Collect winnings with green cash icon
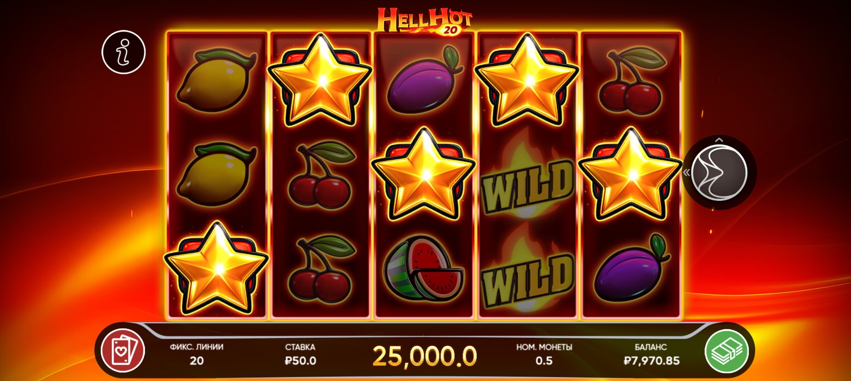 pyautogui.click(x=727, y=351)
